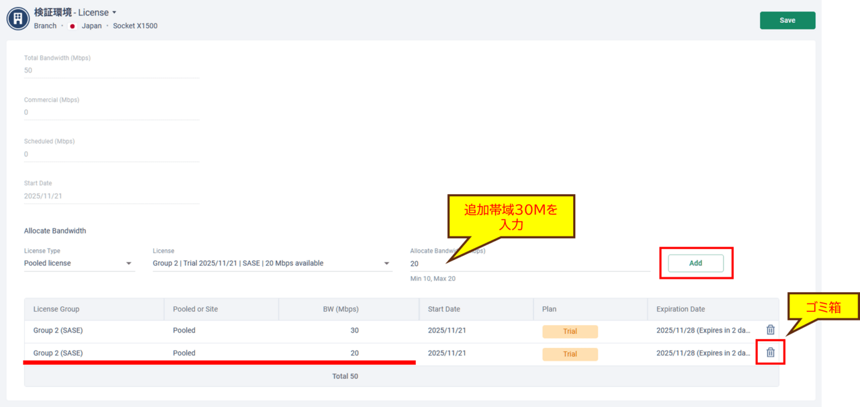Open the License page title dropdown arrow

pyautogui.click(x=114, y=13)
